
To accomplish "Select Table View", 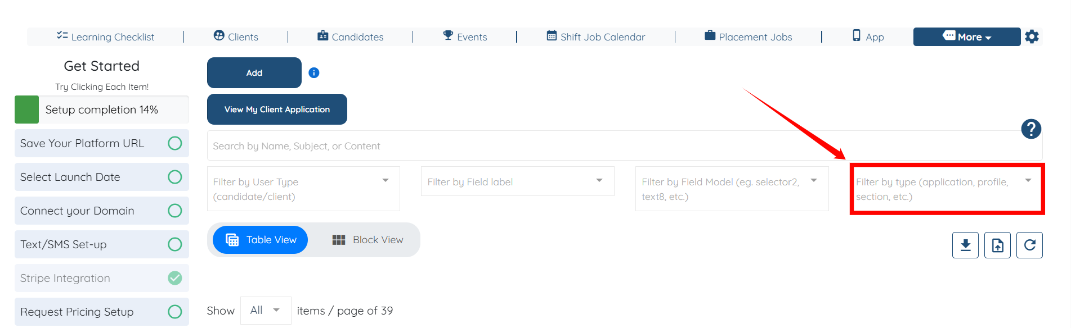I will pyautogui.click(x=261, y=240).
